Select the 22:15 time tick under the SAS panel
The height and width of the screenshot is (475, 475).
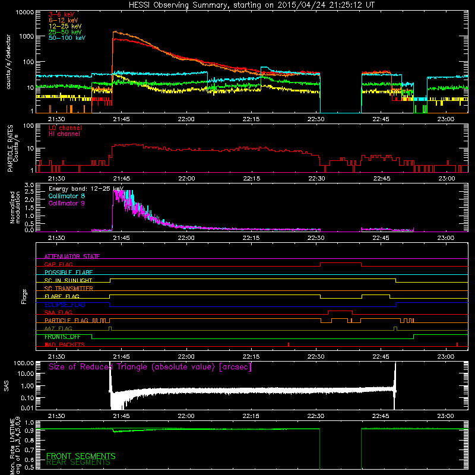251,416
